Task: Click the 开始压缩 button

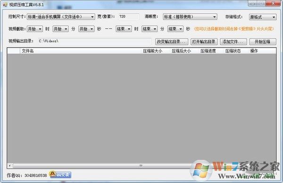Action: (x=263, y=42)
